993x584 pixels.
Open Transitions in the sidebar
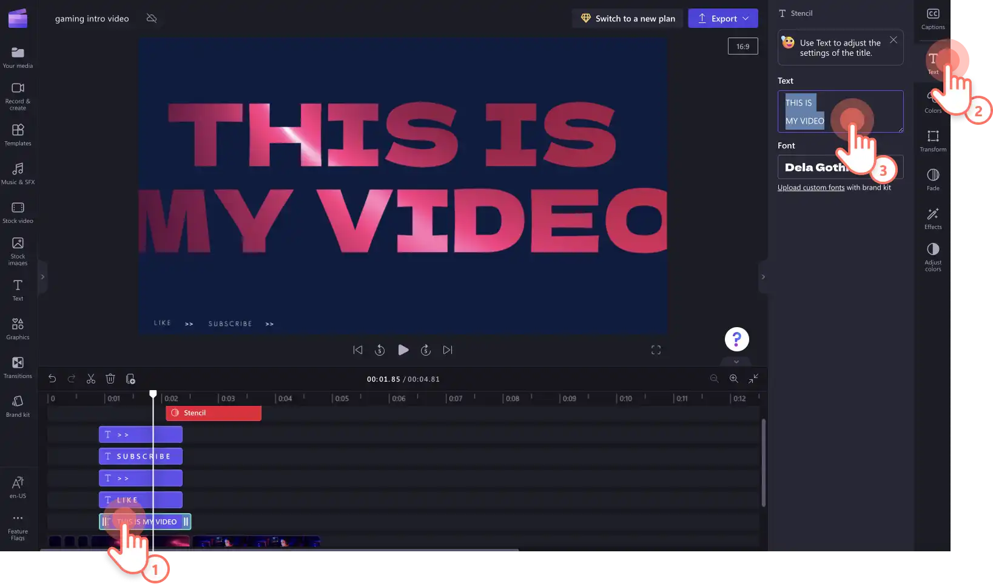tap(18, 367)
